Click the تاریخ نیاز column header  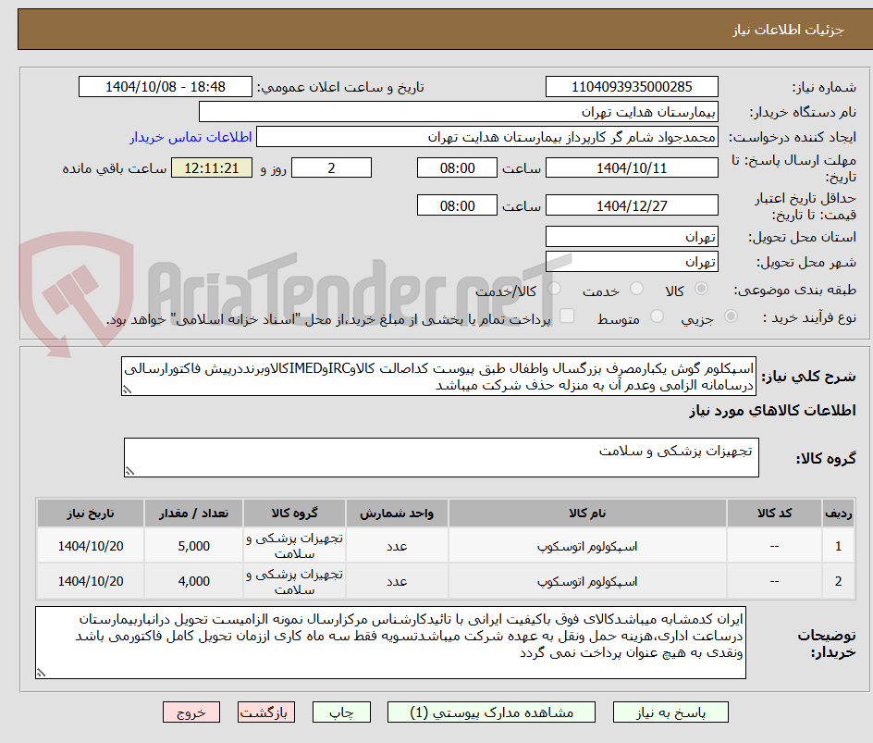click(91, 513)
